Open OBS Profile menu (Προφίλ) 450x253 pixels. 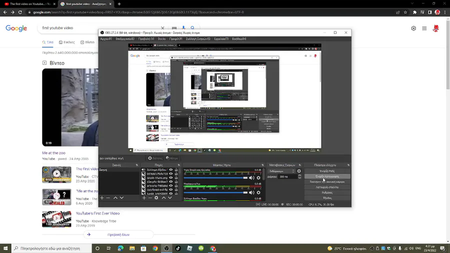[x=175, y=38]
